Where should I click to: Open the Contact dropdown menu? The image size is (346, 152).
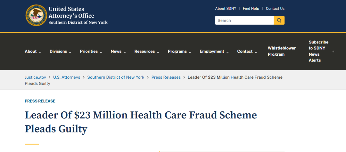pyautogui.click(x=247, y=51)
